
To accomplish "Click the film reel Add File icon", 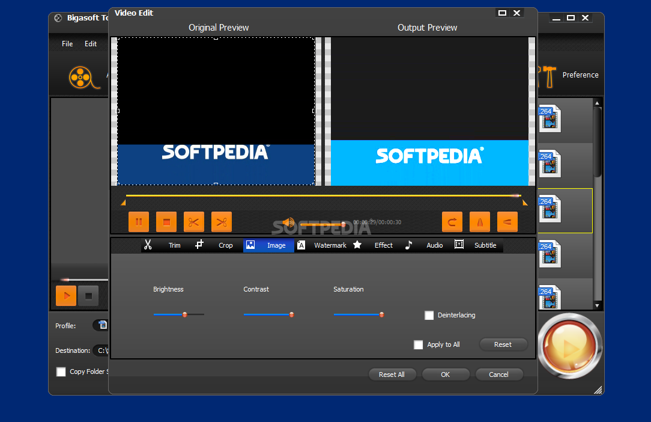I will 84,78.
